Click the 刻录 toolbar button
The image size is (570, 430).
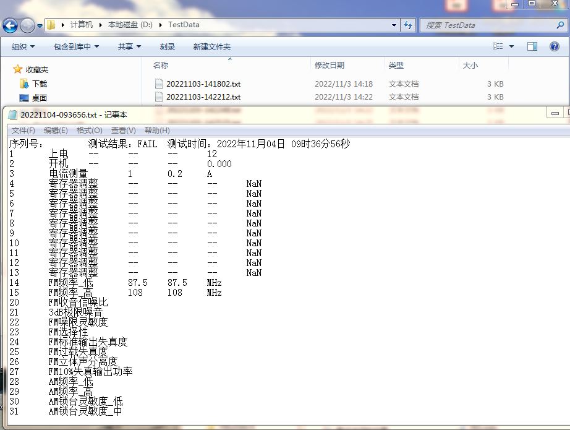167,46
